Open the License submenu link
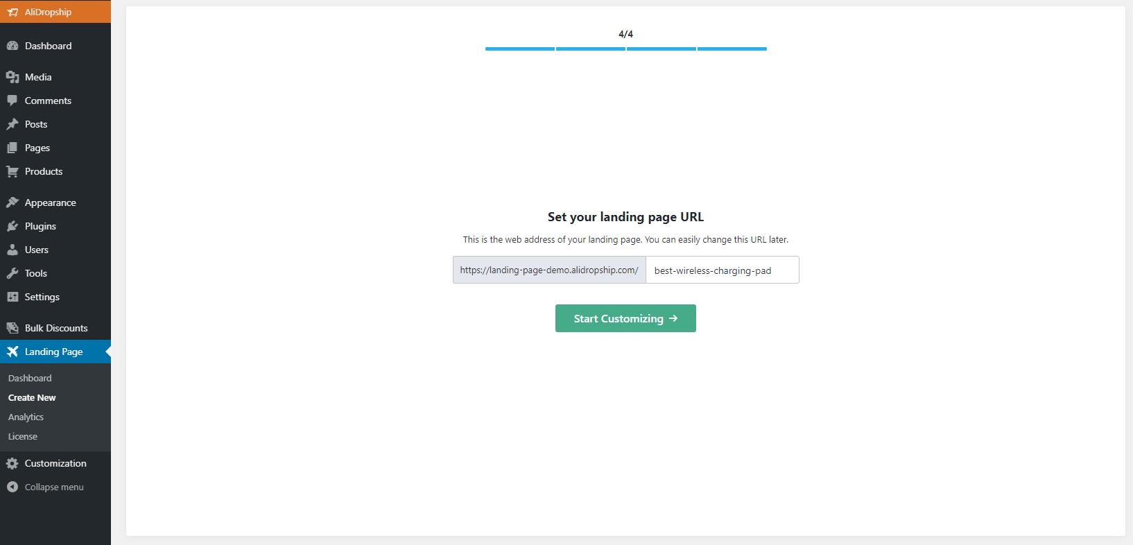The width and height of the screenshot is (1133, 545). point(23,436)
